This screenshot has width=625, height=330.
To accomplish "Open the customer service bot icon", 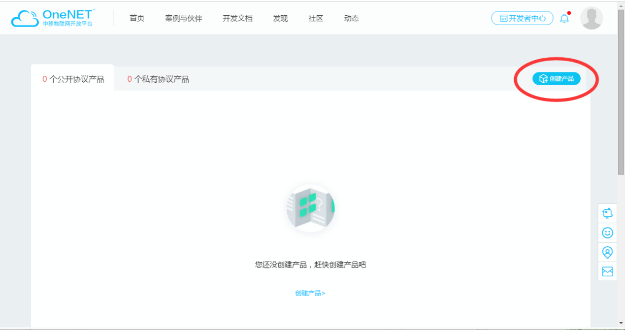I will (607, 213).
